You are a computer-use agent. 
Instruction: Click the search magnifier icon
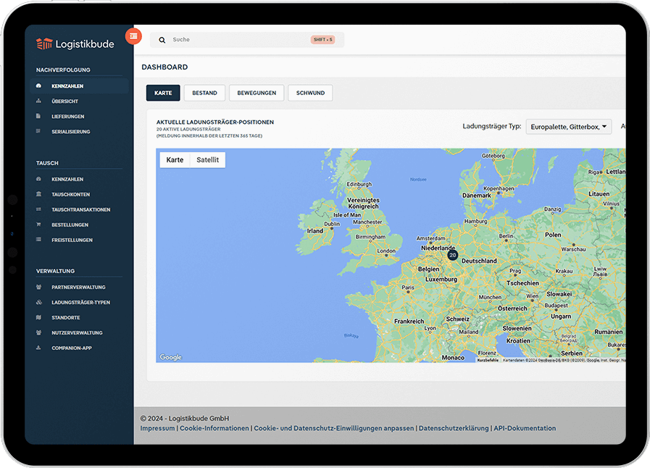coord(162,40)
